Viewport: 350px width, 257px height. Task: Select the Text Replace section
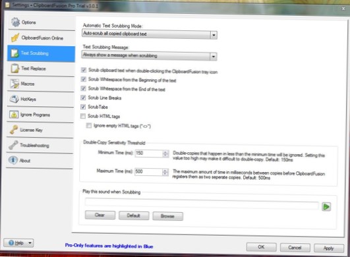(x=41, y=69)
